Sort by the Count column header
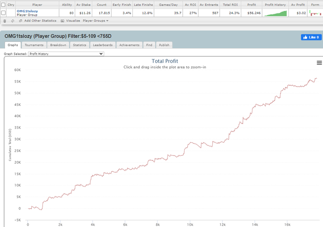Image resolution: width=323 pixels, height=227 pixels. click(102, 5)
